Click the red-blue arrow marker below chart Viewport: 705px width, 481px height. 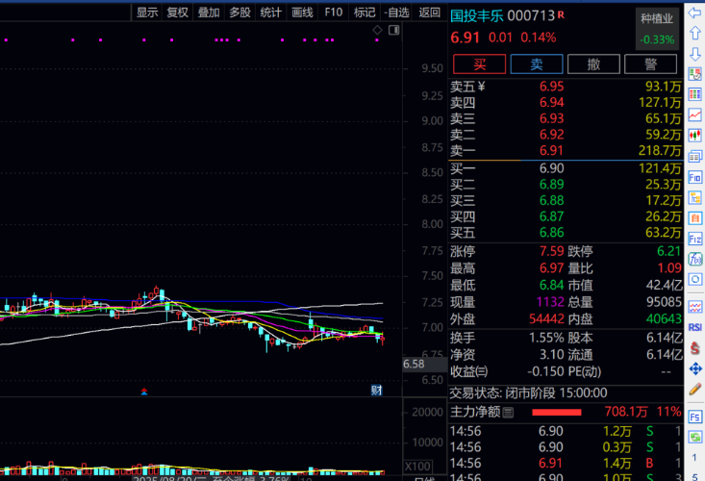144,392
